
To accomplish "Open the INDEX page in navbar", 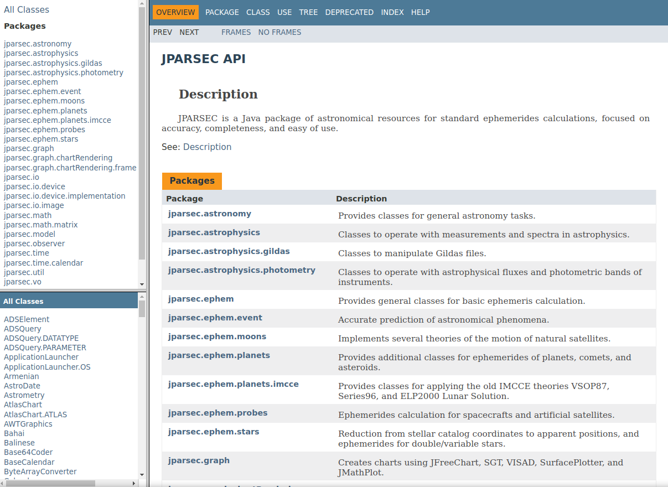I will click(392, 12).
